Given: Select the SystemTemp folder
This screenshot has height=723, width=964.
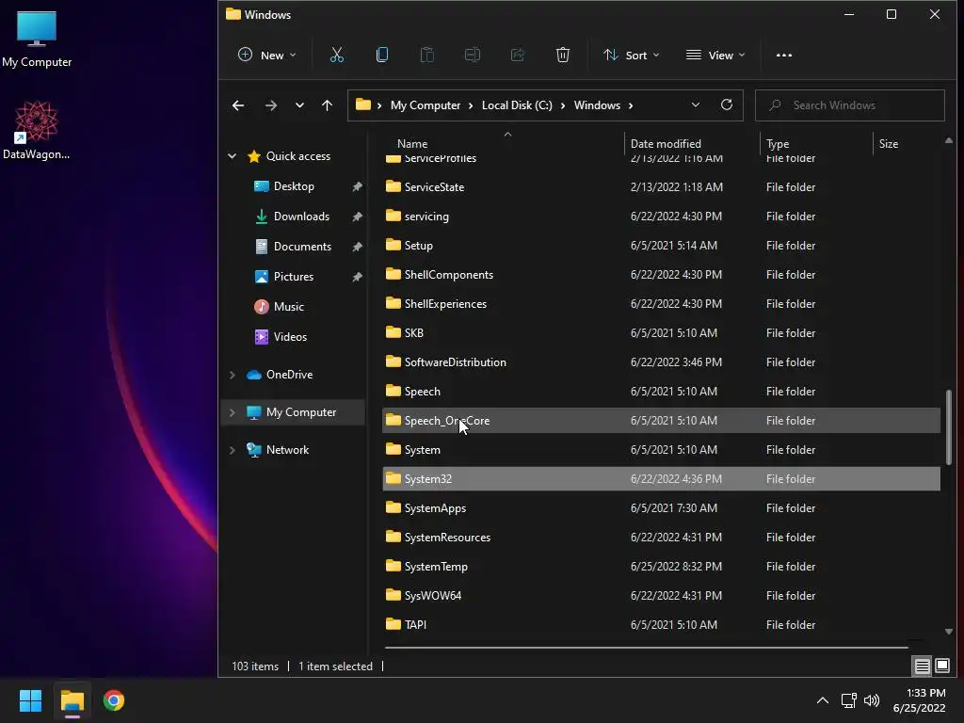Looking at the screenshot, I should [x=661, y=566].
